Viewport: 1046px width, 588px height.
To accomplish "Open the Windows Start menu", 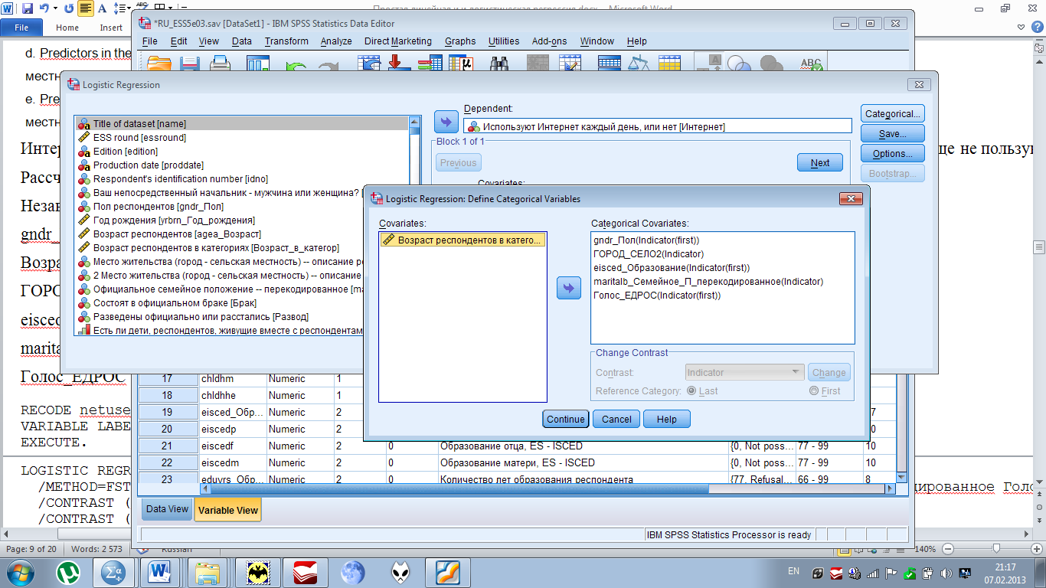I will click(x=21, y=572).
